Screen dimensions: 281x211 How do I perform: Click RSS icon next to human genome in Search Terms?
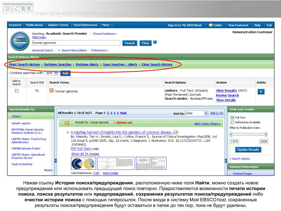tap(51, 90)
